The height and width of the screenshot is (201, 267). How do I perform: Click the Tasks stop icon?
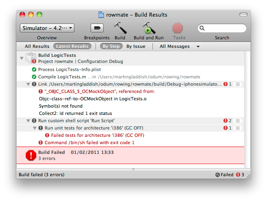click(178, 28)
